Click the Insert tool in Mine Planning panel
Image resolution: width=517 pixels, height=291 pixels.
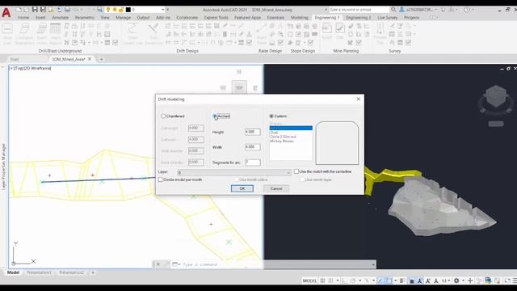[x=327, y=32]
